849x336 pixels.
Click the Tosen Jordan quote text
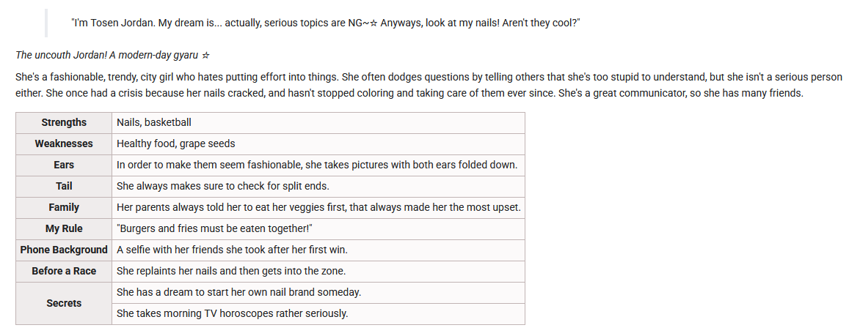tap(325, 23)
